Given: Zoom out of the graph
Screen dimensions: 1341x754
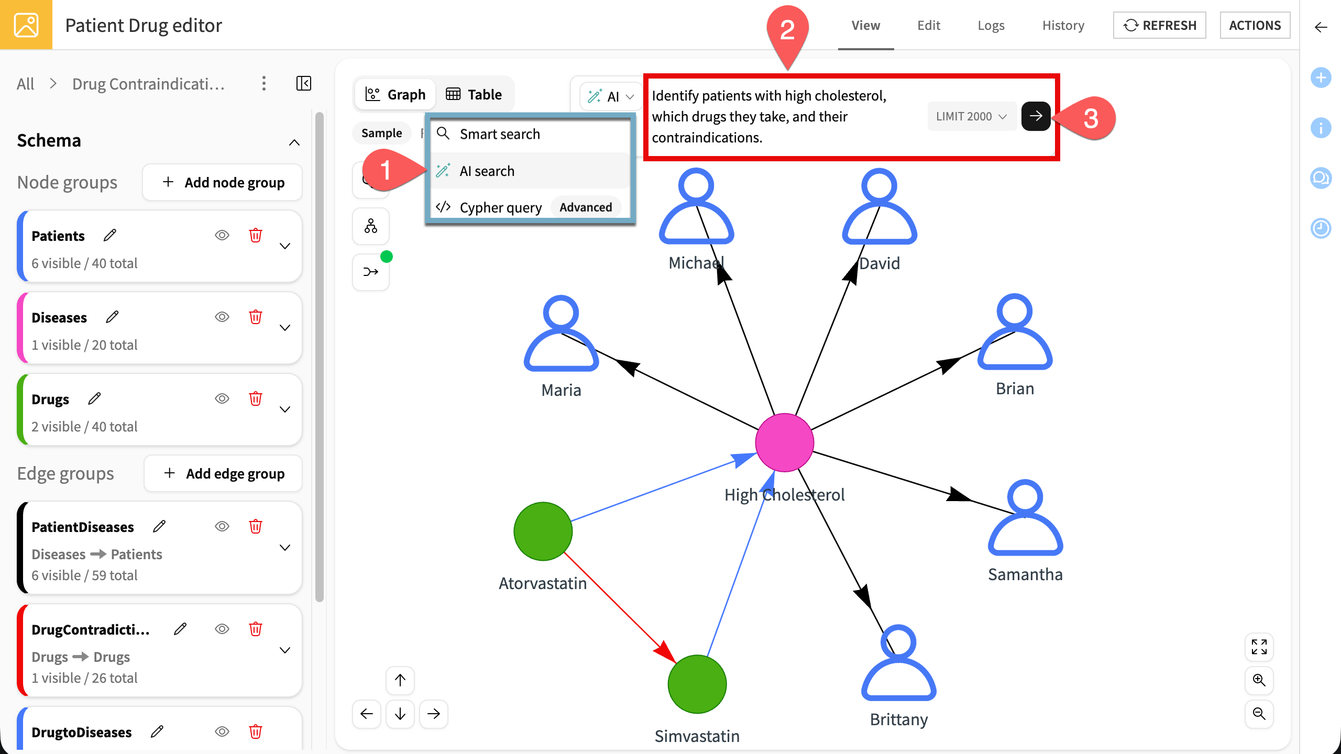Looking at the screenshot, I should point(1259,714).
